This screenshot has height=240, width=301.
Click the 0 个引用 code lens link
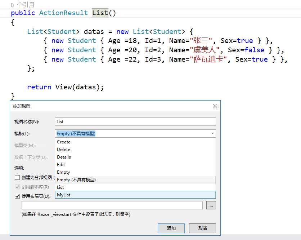click(23, 5)
